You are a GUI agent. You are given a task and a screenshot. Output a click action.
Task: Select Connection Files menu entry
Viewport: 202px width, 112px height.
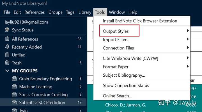point(142,48)
